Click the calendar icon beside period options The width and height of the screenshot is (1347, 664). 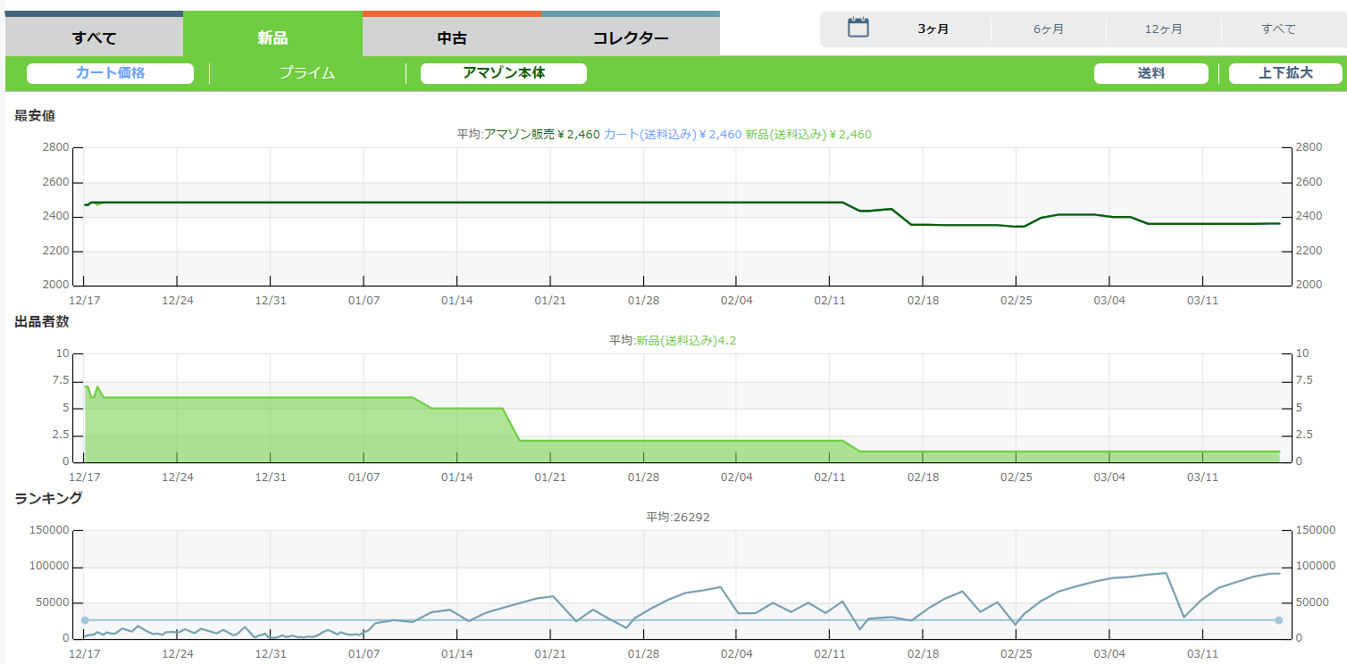(858, 28)
